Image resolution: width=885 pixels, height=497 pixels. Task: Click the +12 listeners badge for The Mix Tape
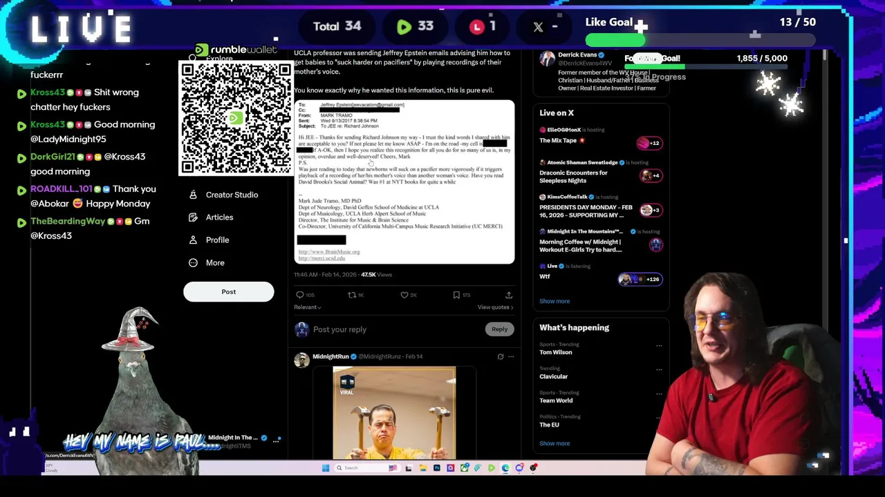click(x=650, y=143)
